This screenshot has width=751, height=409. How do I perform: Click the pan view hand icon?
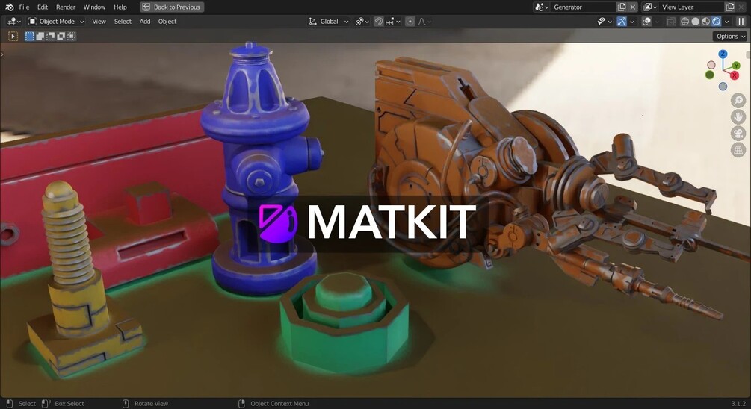pos(738,116)
